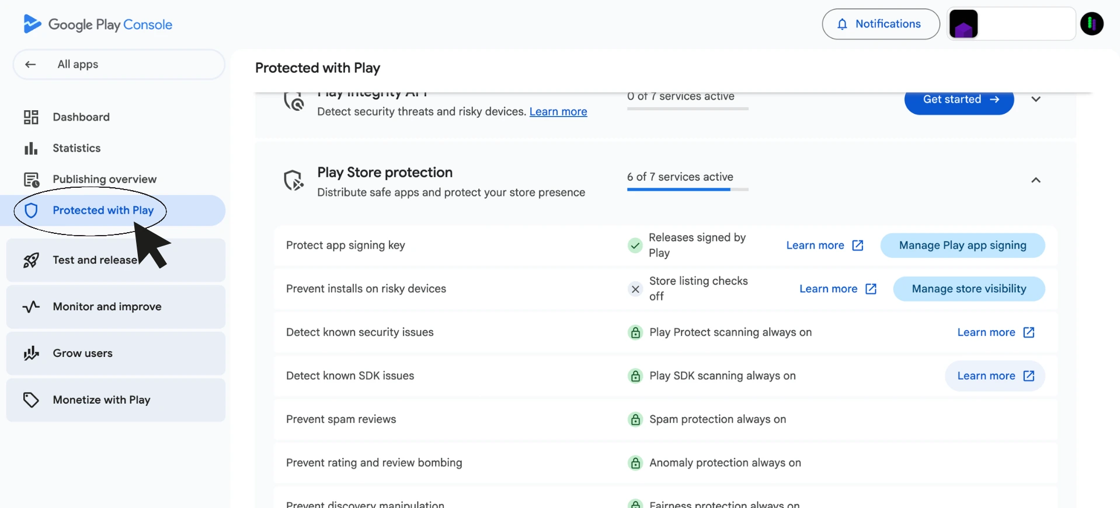
Task: Click the Google Play Console logo
Action: pos(98,24)
